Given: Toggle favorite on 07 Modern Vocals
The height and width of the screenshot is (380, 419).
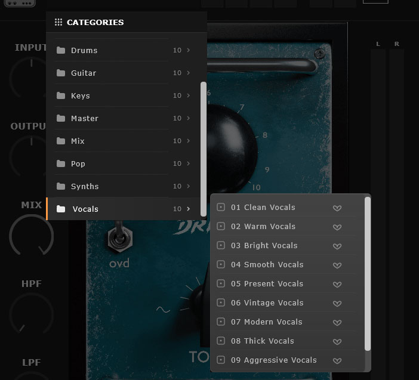Looking at the screenshot, I should (x=337, y=323).
